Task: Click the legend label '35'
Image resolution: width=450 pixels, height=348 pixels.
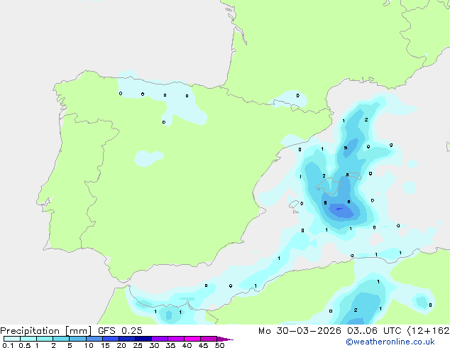Action: [170, 345]
